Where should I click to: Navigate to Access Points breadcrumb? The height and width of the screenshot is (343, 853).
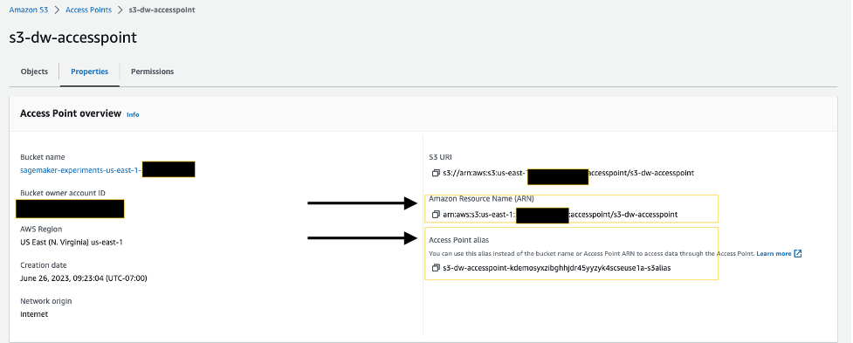[x=88, y=10]
